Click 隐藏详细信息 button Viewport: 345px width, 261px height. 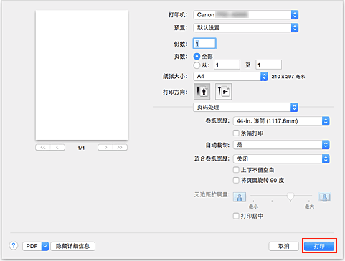click(x=73, y=246)
